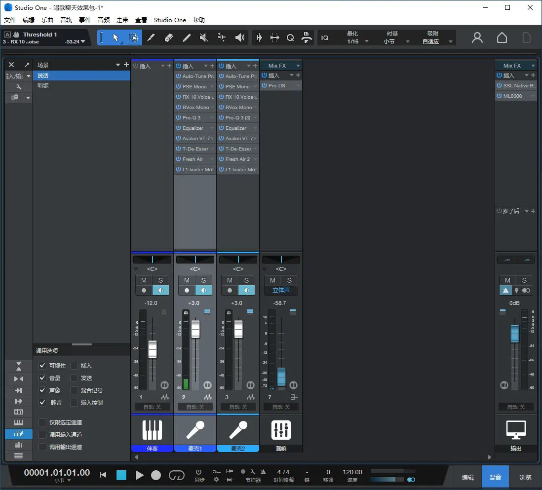Uncheck the 可视性 checkbox
Screen dimensions: 542x490
pos(42,366)
